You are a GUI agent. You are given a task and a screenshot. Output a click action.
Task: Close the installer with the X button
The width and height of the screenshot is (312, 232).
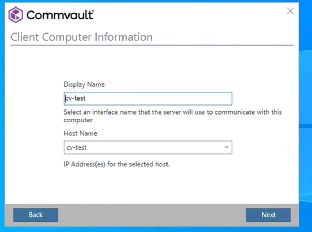pyautogui.click(x=290, y=11)
